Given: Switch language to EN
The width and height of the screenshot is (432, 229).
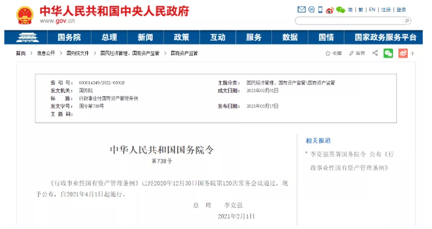Looking at the screenshot, I should tap(372, 10).
